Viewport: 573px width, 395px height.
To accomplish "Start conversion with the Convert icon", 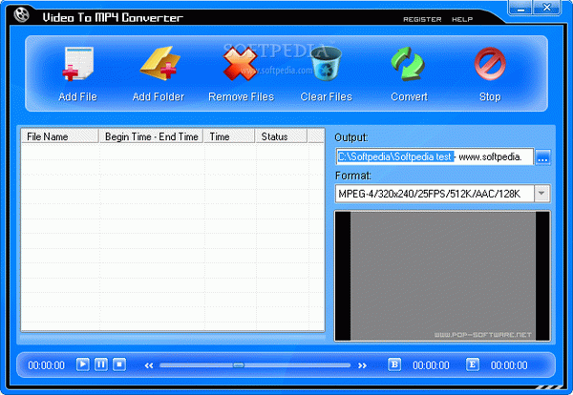I will pos(408,64).
